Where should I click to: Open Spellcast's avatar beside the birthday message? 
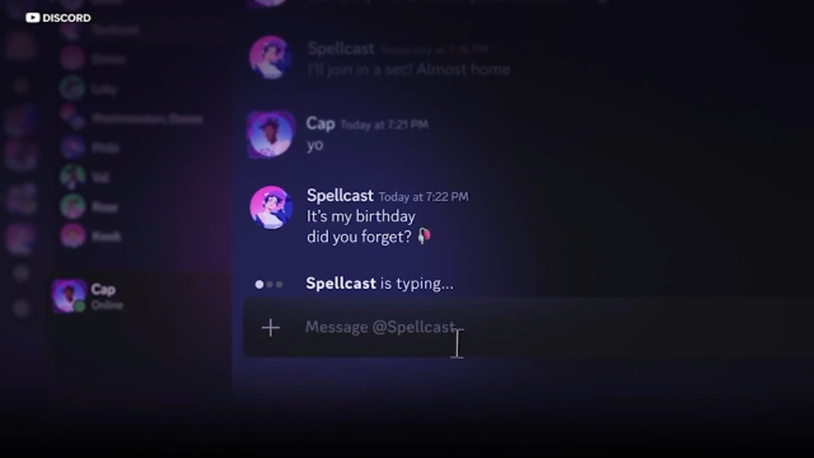pos(270,208)
